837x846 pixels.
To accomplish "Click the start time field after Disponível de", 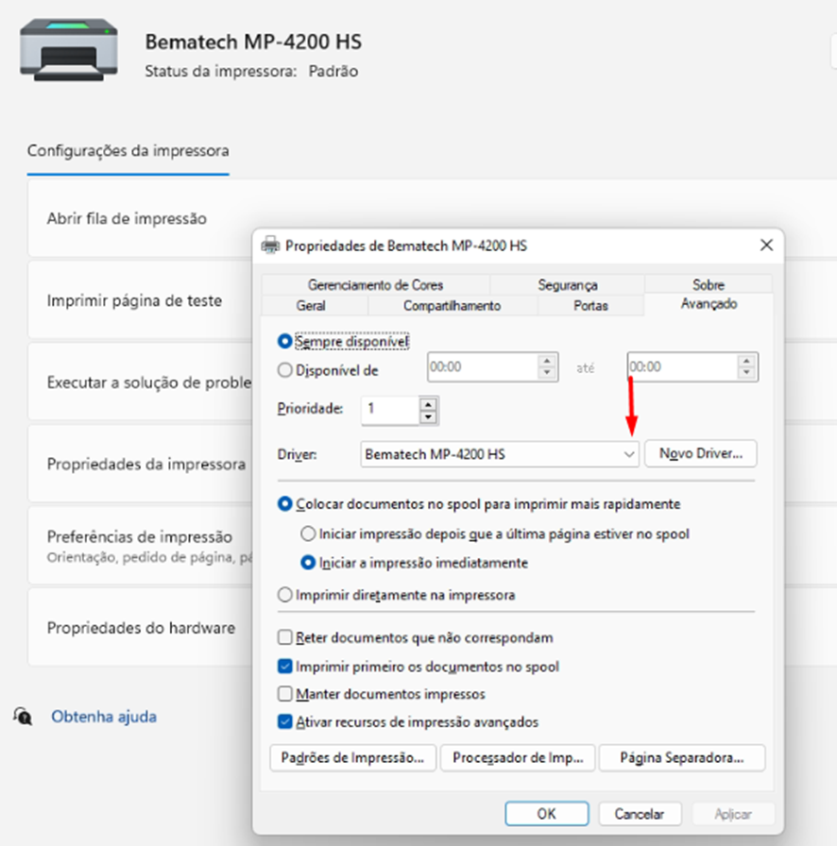I will coord(483,367).
